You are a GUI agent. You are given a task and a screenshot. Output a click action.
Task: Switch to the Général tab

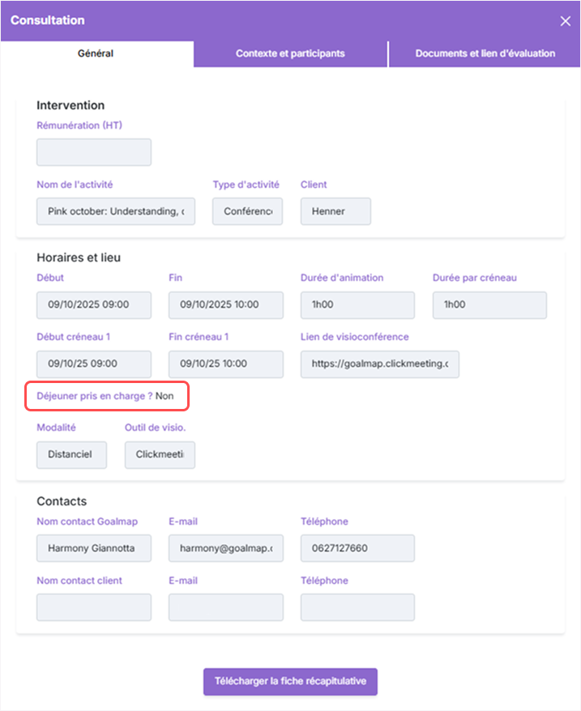(97, 53)
